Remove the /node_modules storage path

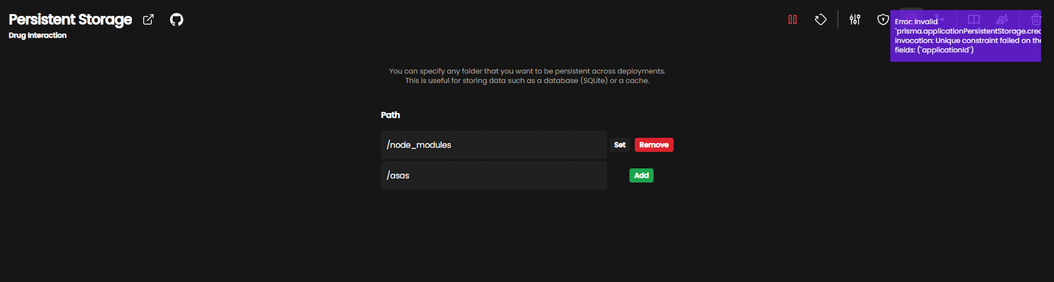pos(654,145)
